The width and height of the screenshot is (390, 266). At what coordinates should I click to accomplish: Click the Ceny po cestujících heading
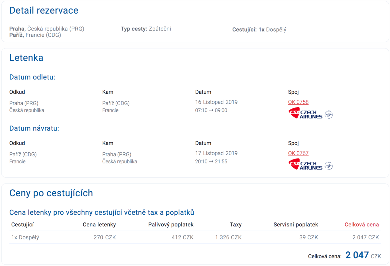click(51, 193)
